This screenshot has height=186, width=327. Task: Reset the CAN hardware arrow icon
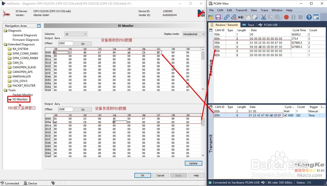(x=241, y=17)
